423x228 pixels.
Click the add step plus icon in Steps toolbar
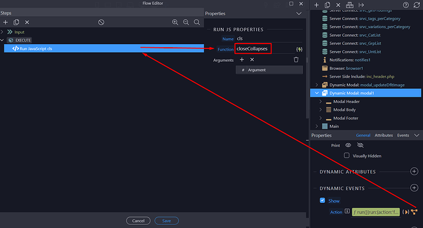(6, 23)
